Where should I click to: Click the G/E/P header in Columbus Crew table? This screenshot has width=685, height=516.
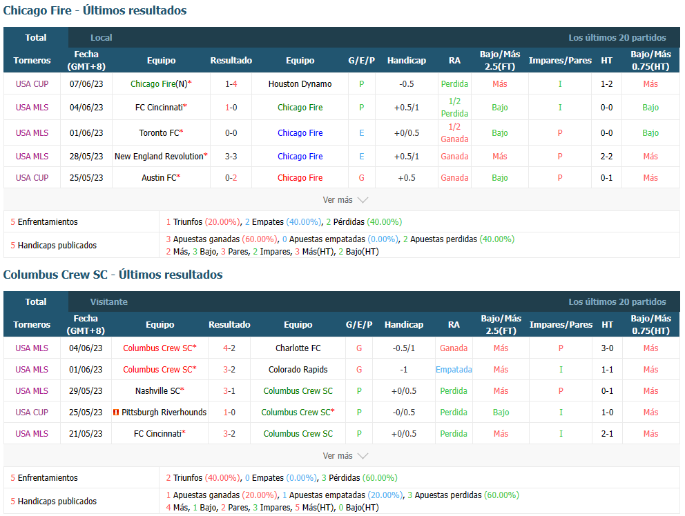[359, 324]
